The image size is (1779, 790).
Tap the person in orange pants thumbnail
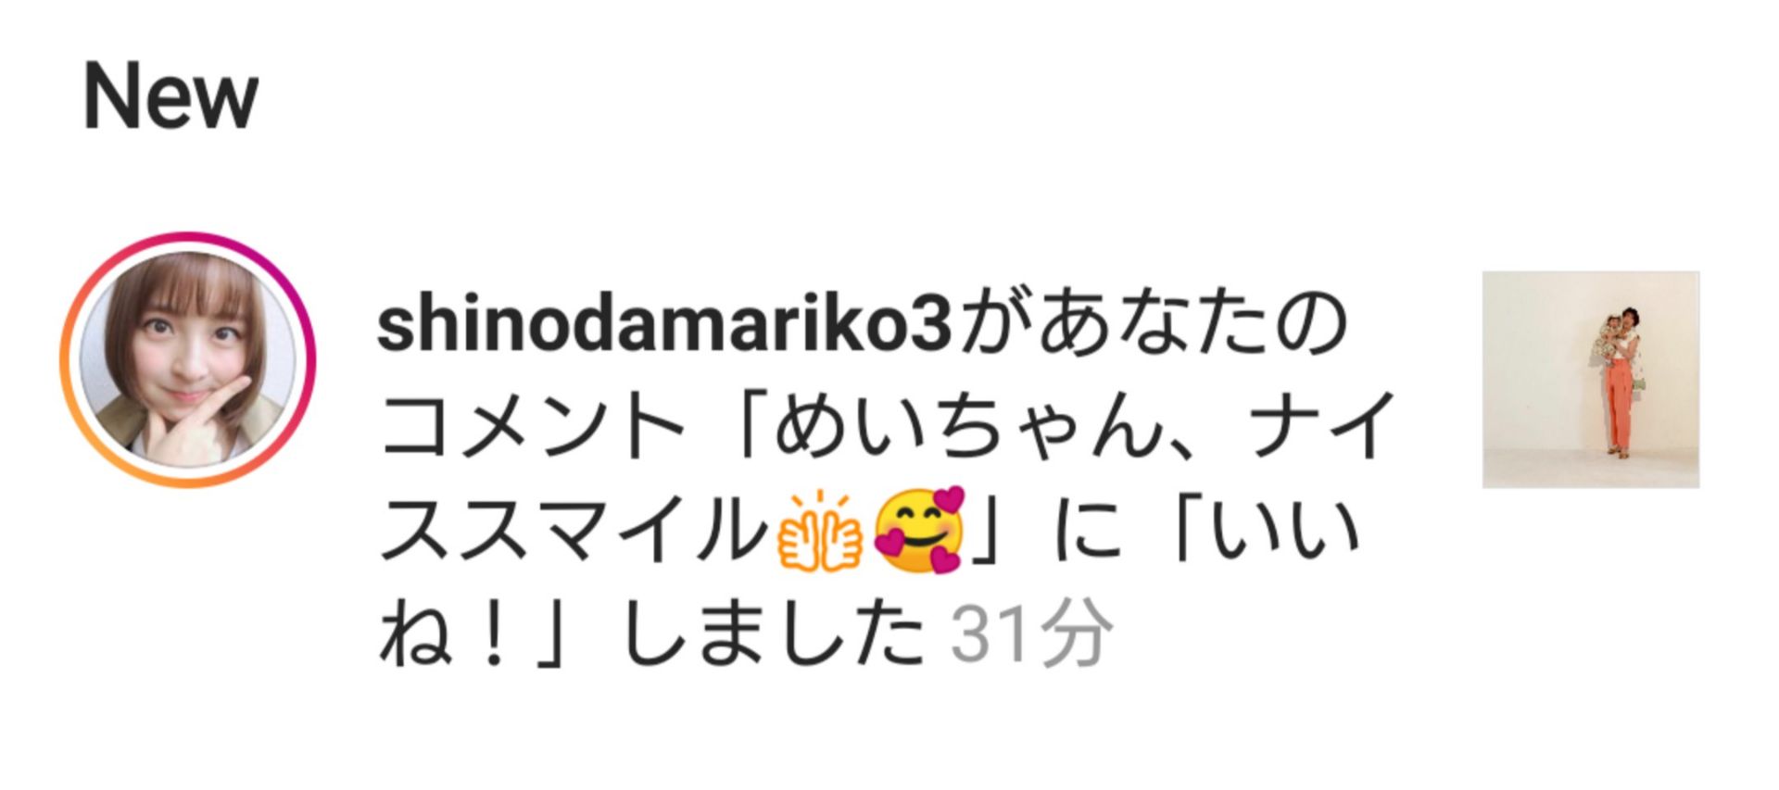(1619, 381)
